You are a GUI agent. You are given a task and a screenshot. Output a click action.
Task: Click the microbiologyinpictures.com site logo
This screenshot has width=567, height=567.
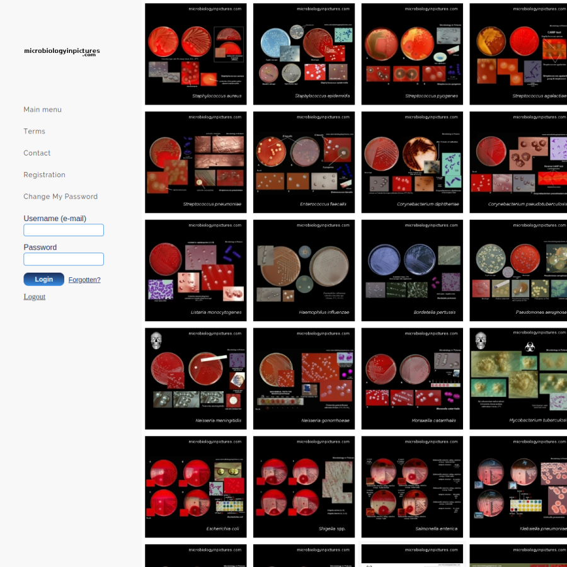pyautogui.click(x=62, y=52)
